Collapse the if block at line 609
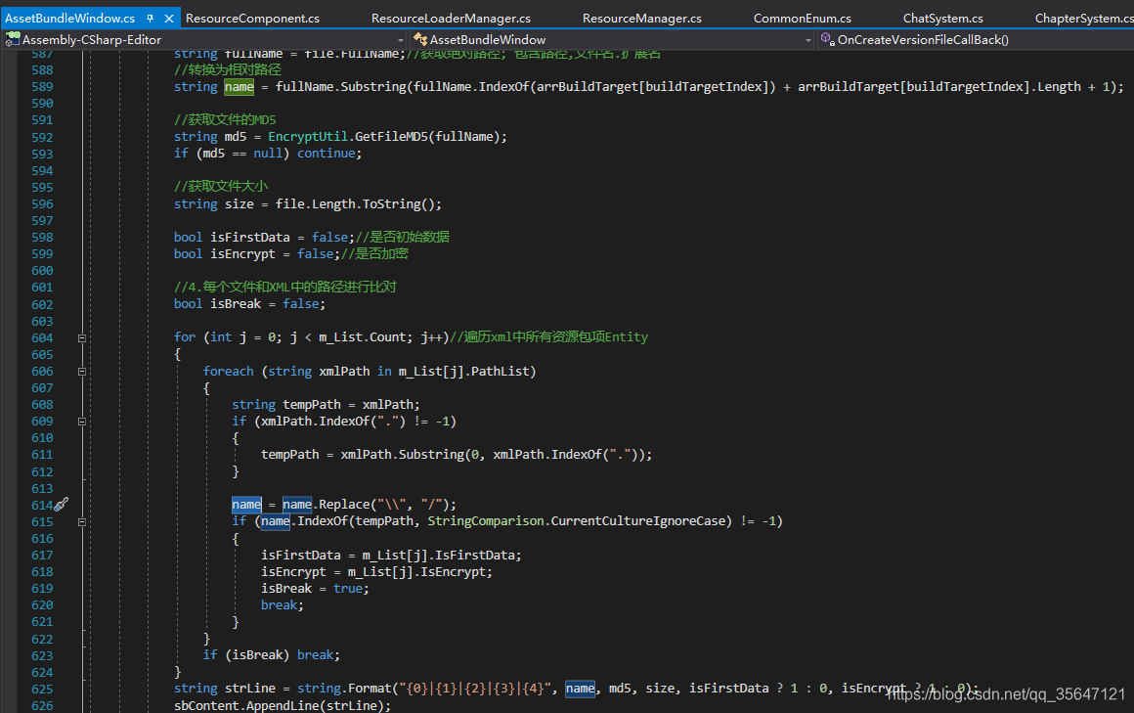The height and width of the screenshot is (713, 1134). (82, 422)
